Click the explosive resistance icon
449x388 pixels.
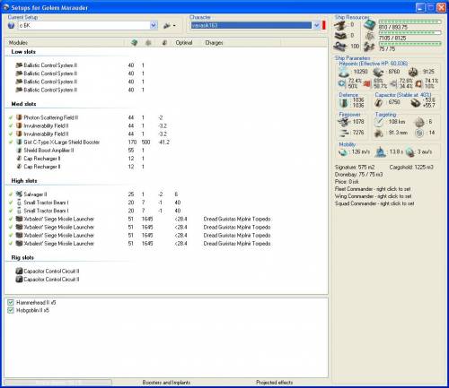418,83
